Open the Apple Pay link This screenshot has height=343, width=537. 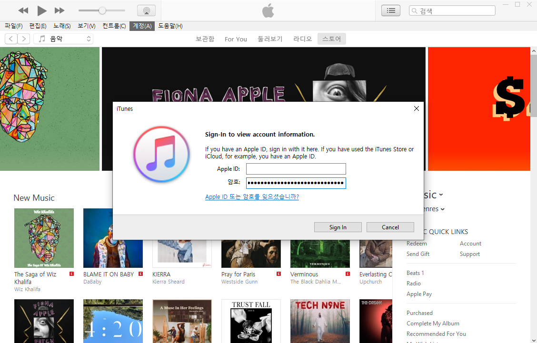click(419, 294)
